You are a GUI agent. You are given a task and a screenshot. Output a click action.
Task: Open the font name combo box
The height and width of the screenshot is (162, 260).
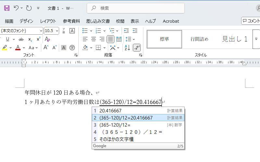click(21, 31)
